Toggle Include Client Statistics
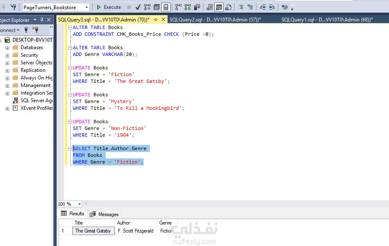Image resolution: width=389 pixels, height=246 pixels. [x=197, y=7]
